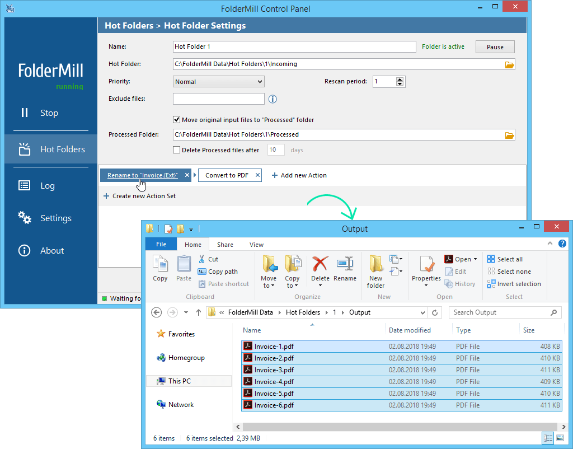Viewport: 573px width, 449px height.
Task: Click Cut in Clipboard group
Action: pyautogui.click(x=208, y=259)
